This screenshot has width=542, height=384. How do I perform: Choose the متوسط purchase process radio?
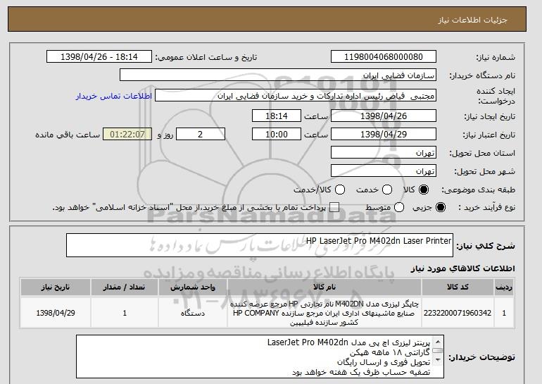tap(399, 207)
